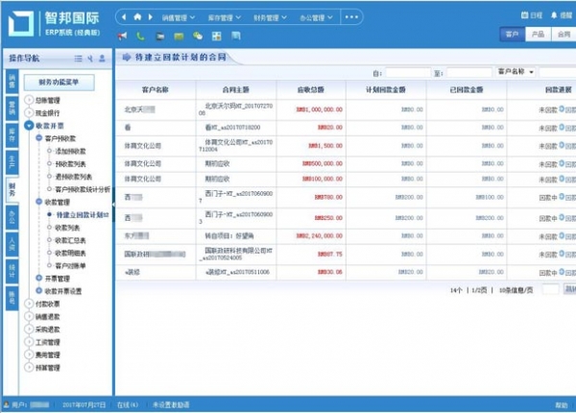576x413 pixels.
Task: Go back with the left arrow navigation icon
Action: coord(124,17)
